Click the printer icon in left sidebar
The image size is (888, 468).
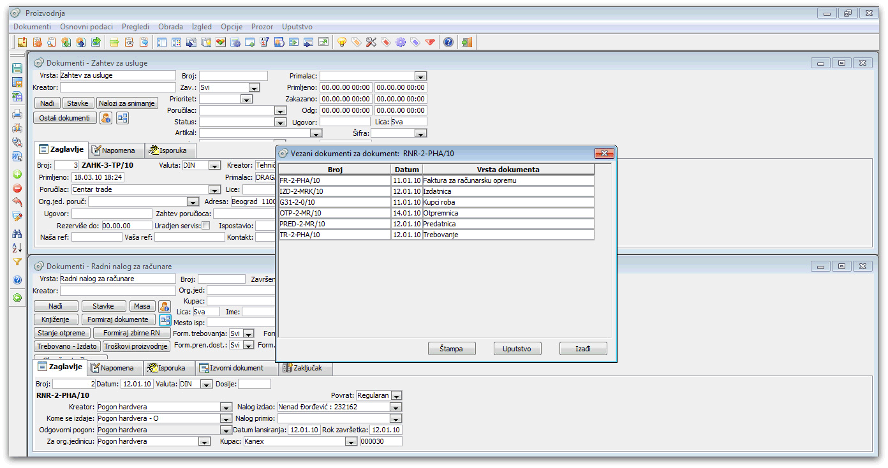[17, 114]
